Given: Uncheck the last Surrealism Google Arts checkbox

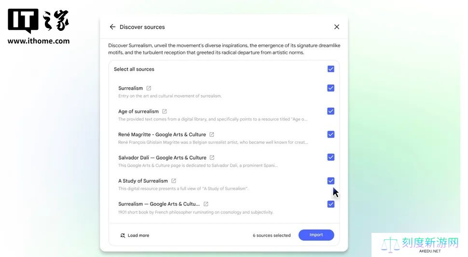Looking at the screenshot, I should coord(330,204).
